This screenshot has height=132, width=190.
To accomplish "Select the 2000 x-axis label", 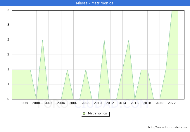I will pyautogui.click(x=36, y=103).
